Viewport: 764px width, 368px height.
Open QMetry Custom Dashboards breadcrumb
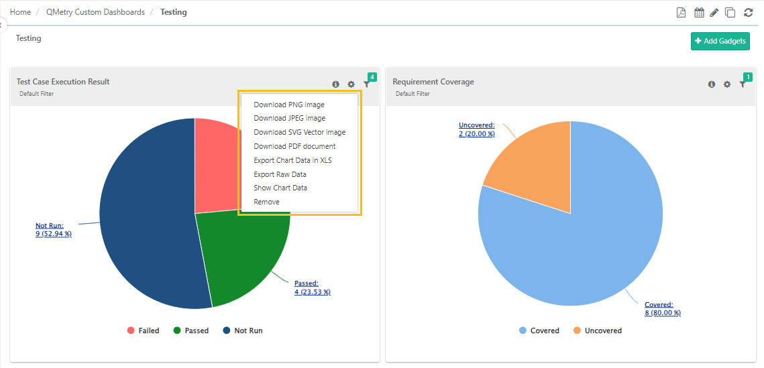(x=95, y=12)
